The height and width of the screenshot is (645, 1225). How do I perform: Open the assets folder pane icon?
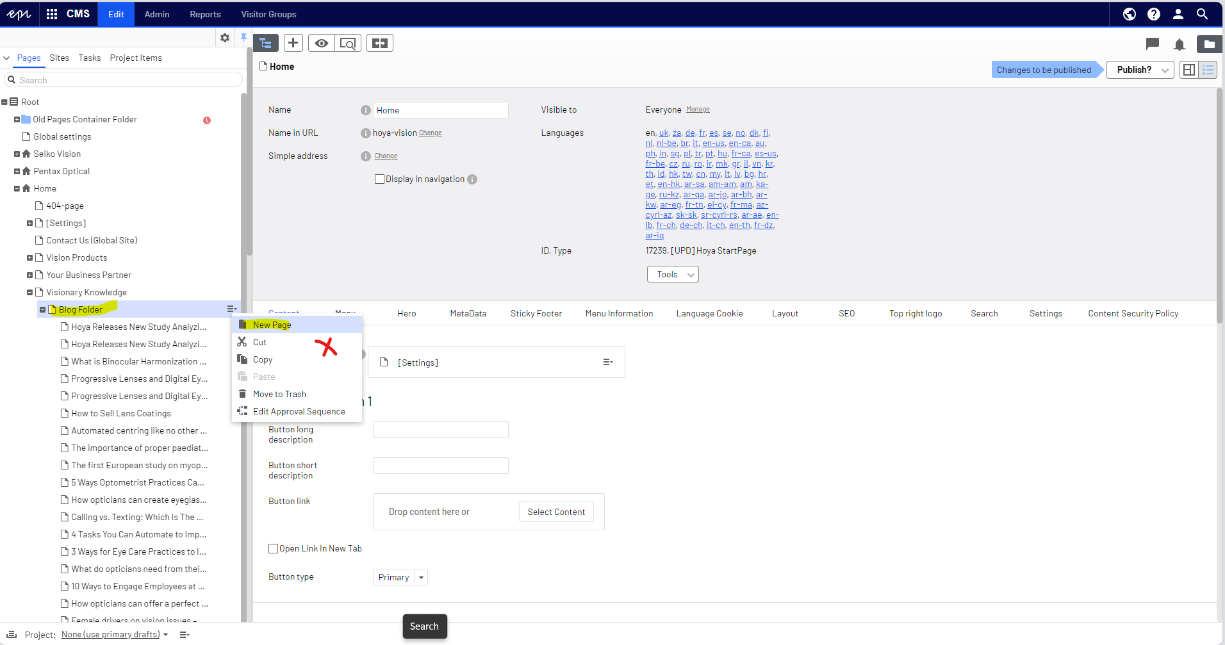[x=1208, y=44]
